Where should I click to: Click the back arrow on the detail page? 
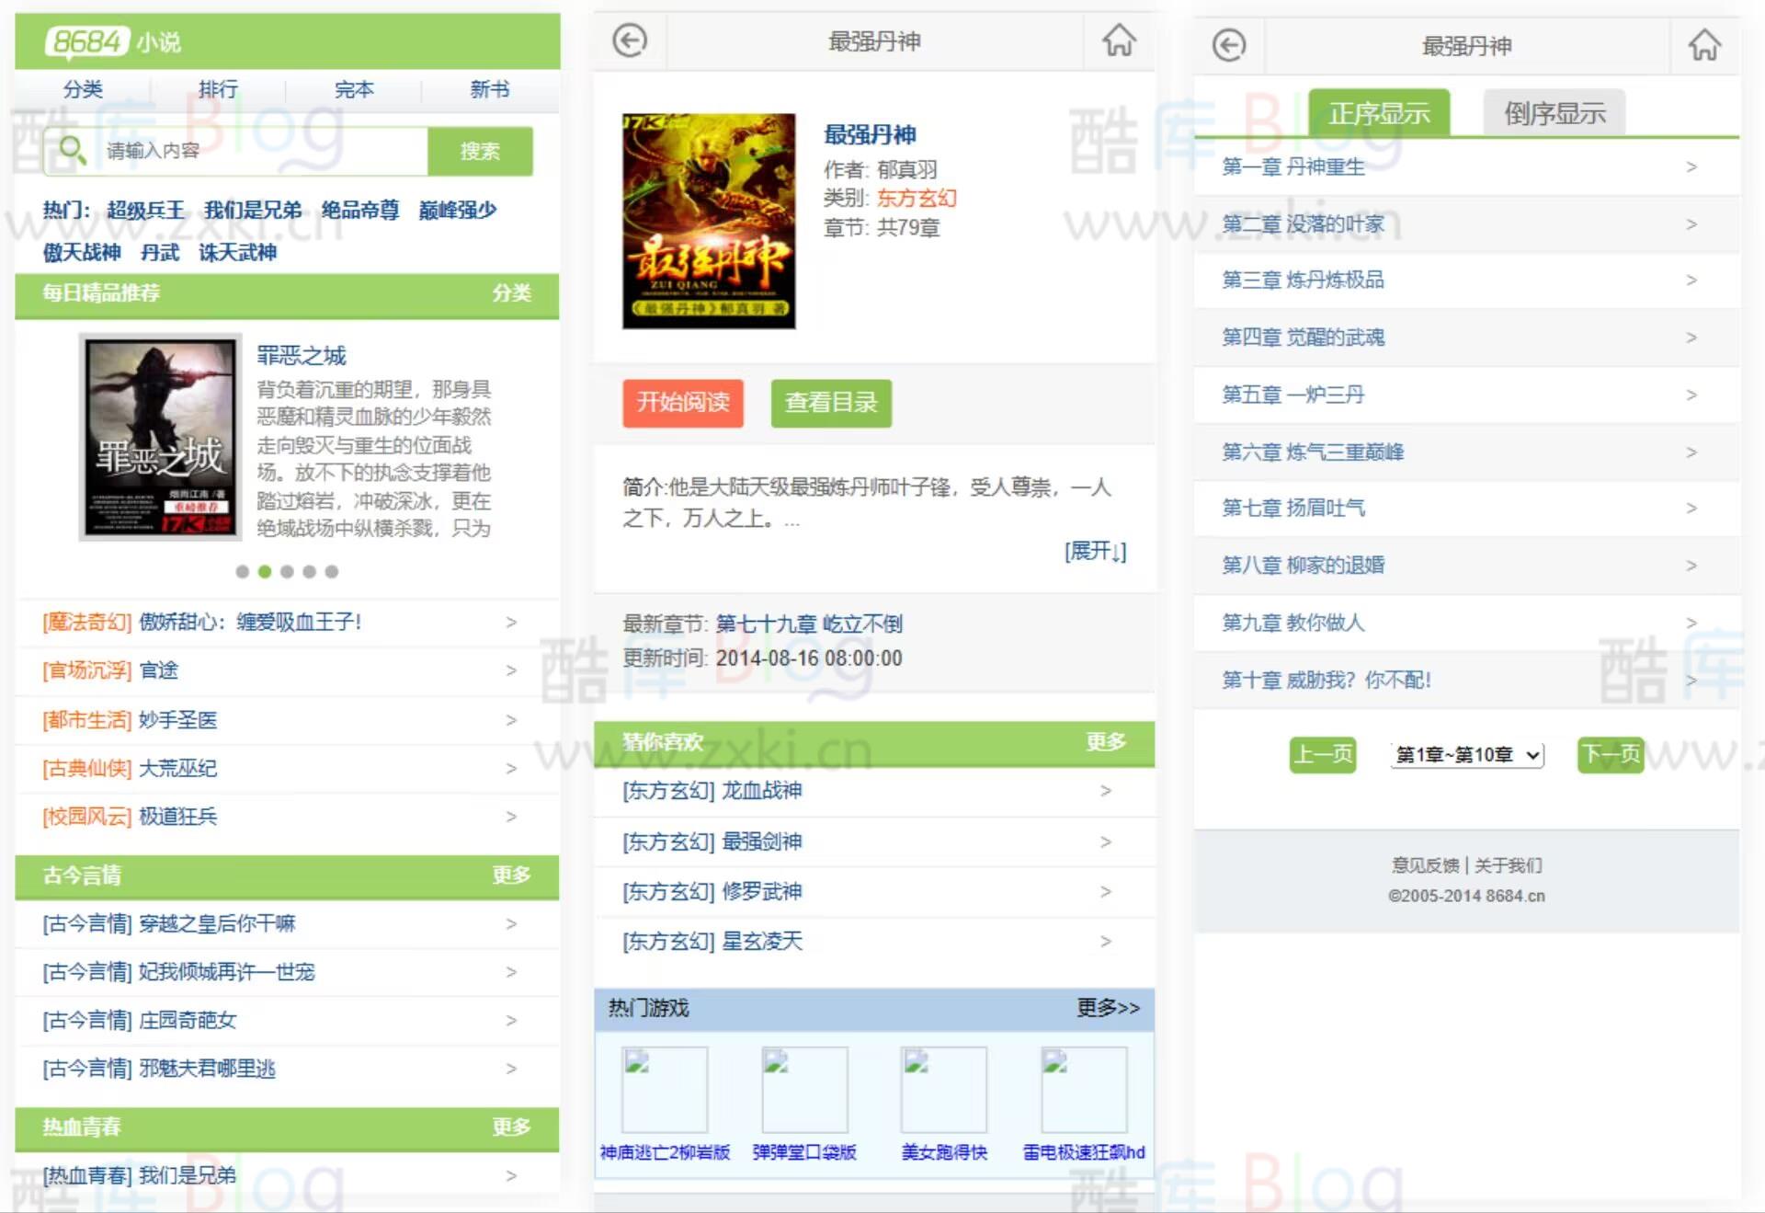(629, 41)
